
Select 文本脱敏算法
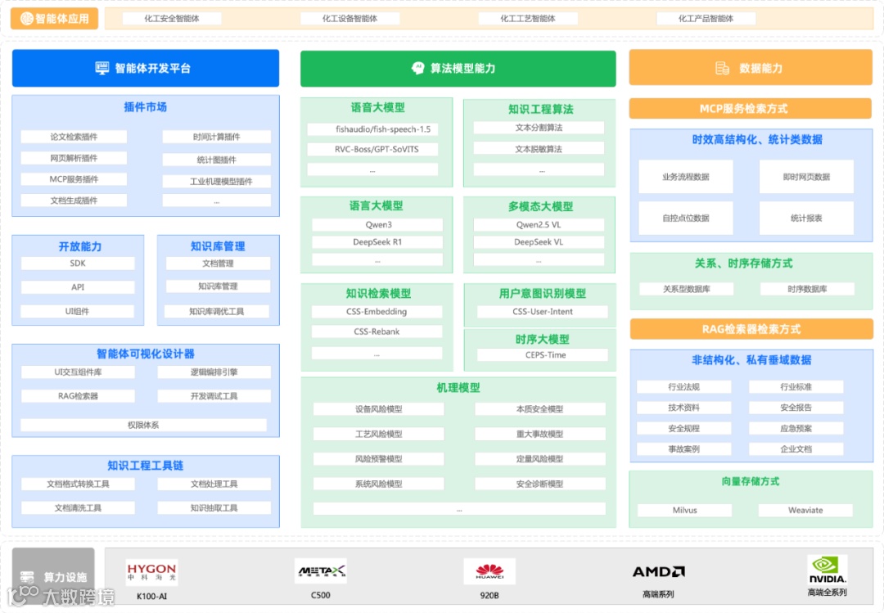pos(539,149)
